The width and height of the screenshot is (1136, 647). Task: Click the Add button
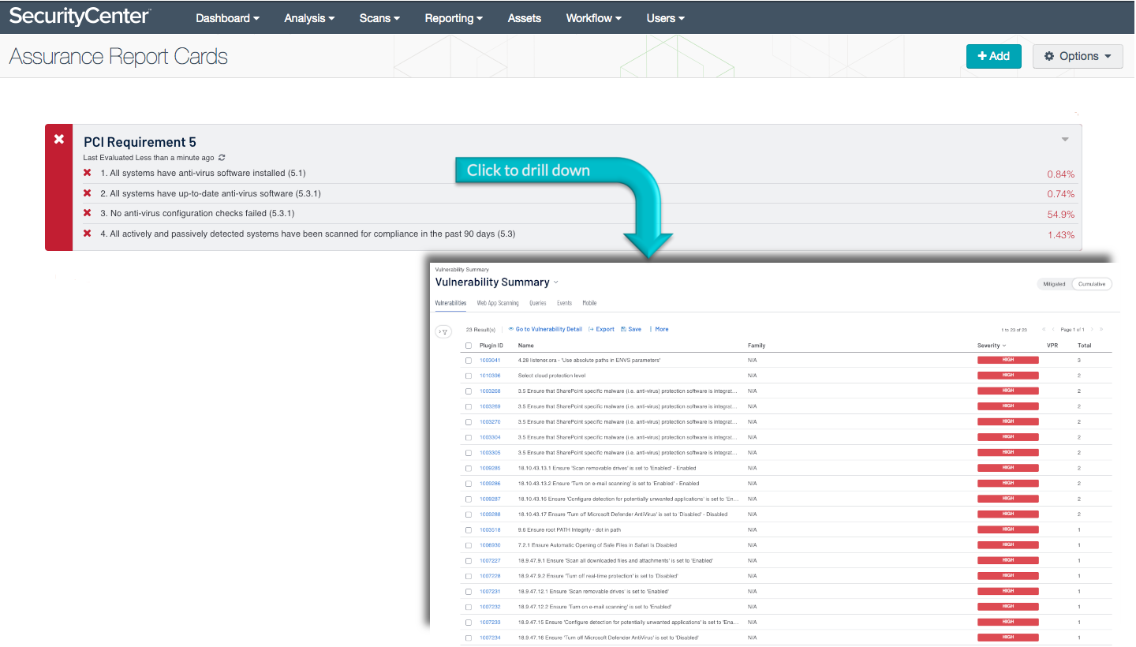(994, 56)
